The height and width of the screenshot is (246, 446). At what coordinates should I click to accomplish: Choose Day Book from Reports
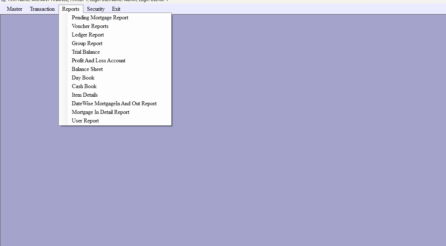(115, 78)
